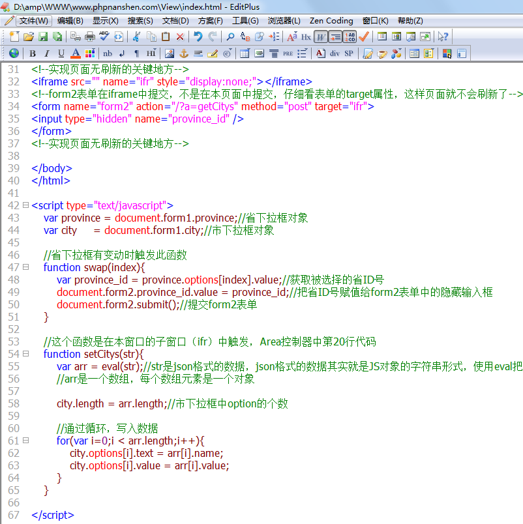Click the '</script>' closing tag line
This screenshot has width=523, height=524.
[x=53, y=515]
